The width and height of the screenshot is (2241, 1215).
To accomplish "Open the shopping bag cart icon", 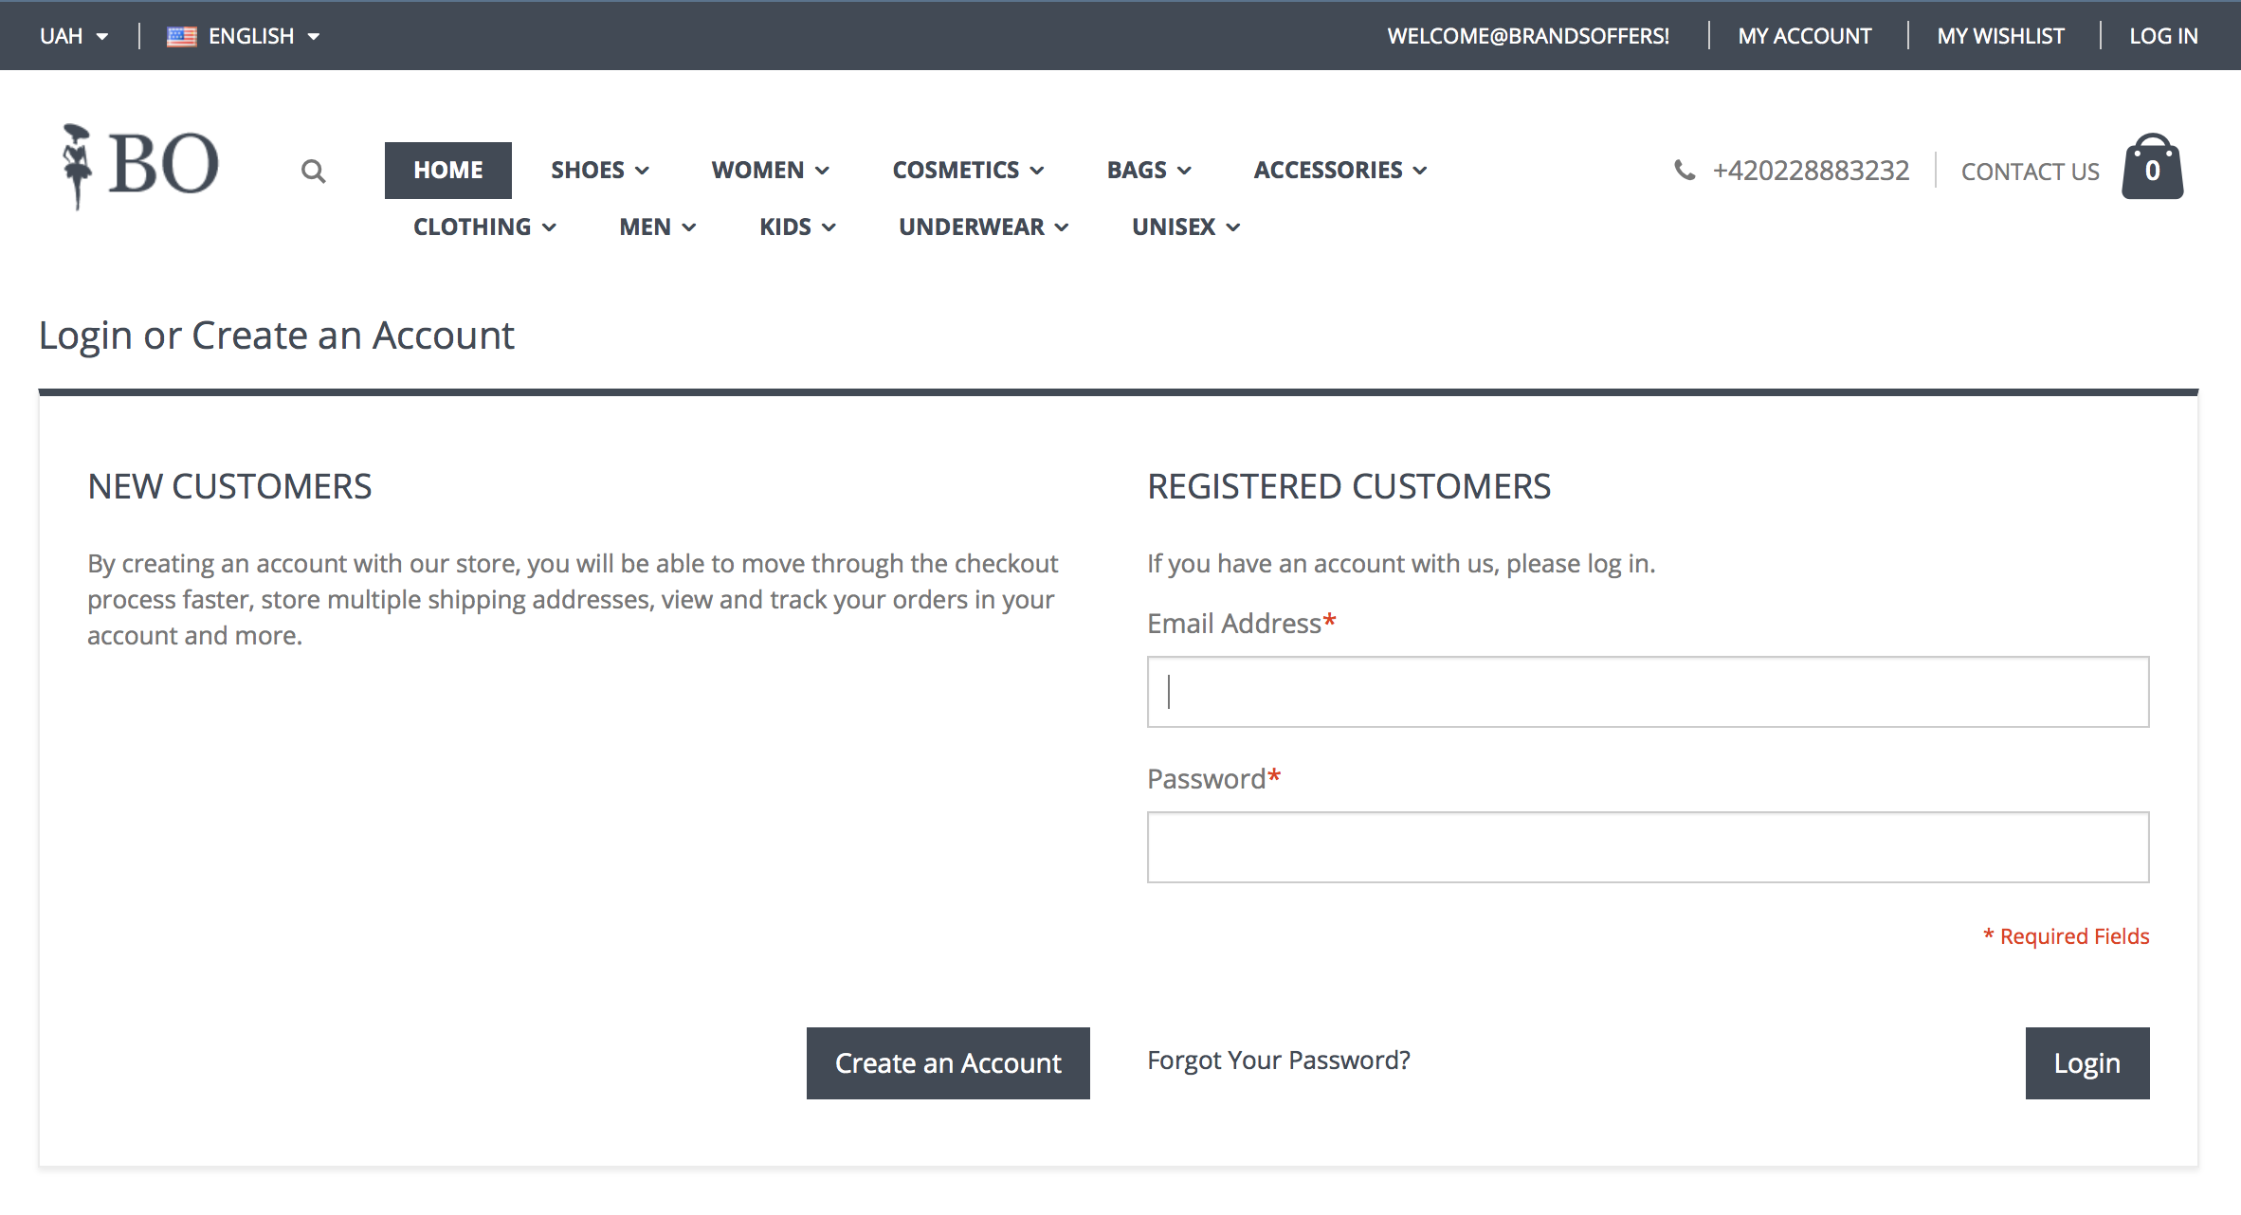I will coord(2152,167).
